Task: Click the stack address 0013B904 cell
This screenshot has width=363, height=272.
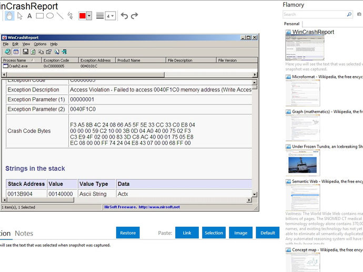Action: point(20,194)
